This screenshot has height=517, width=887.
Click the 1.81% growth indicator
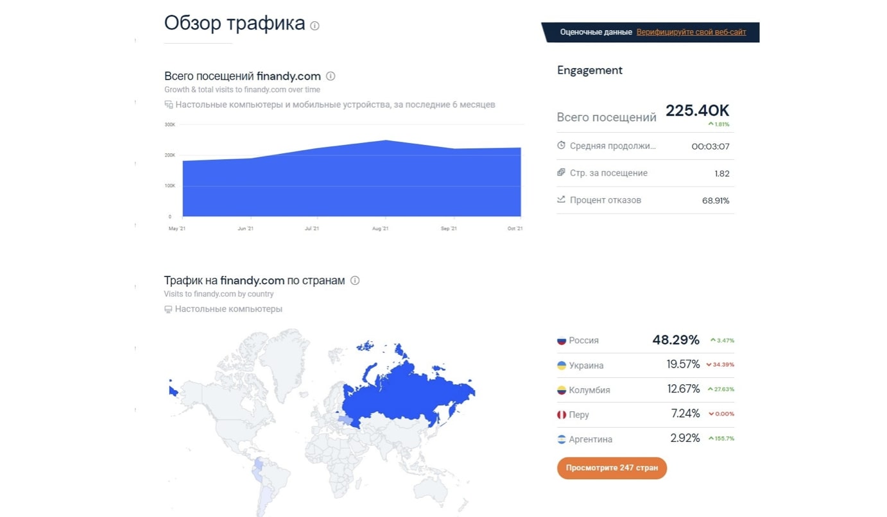click(x=719, y=124)
